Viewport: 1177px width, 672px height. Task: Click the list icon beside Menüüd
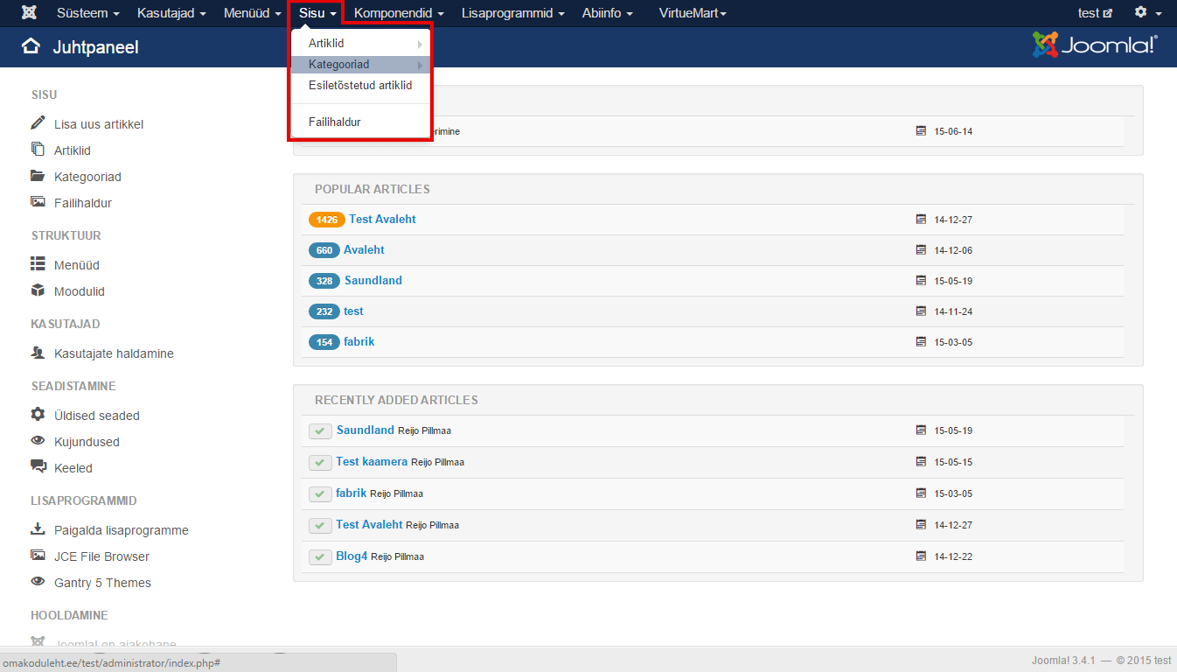[38, 263]
